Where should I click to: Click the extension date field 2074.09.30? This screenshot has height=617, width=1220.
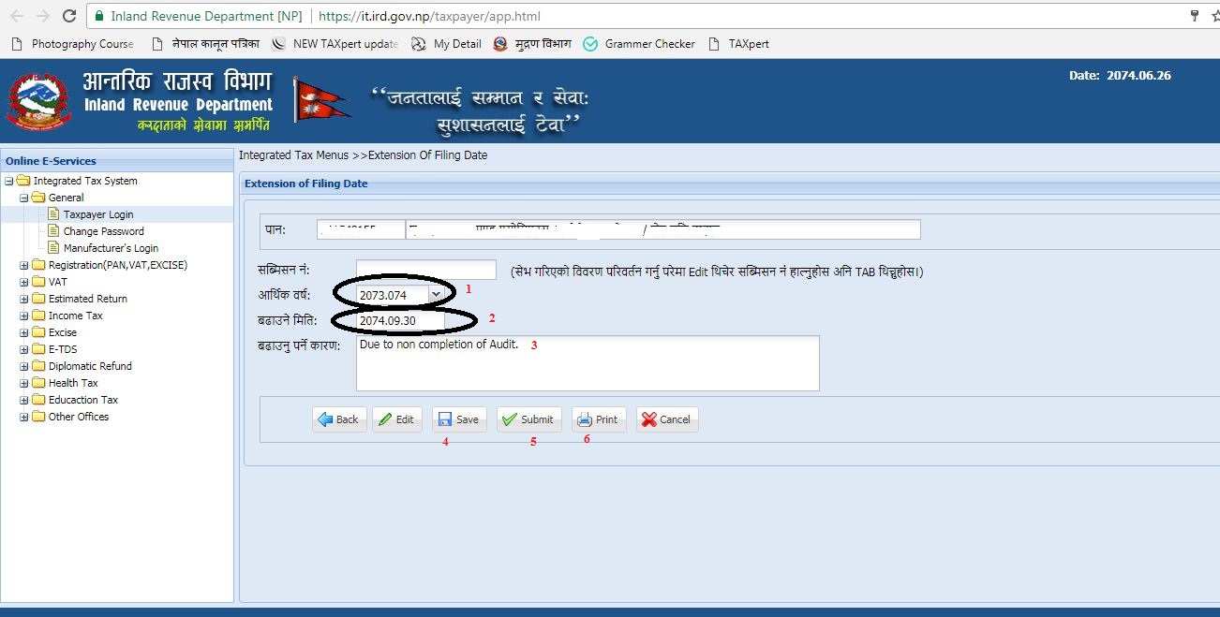[x=401, y=320]
